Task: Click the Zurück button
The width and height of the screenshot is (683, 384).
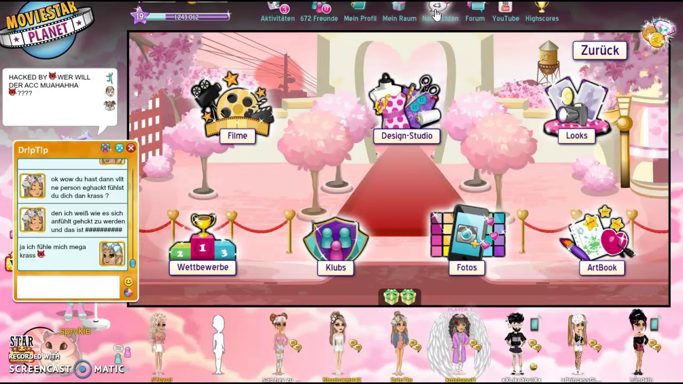Action: tap(600, 51)
